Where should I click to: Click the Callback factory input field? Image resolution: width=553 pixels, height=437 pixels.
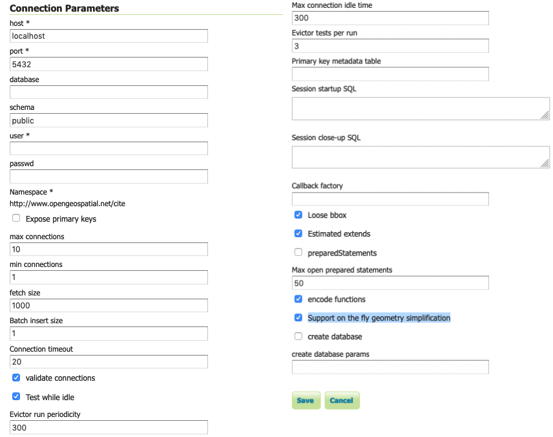pyautogui.click(x=390, y=199)
